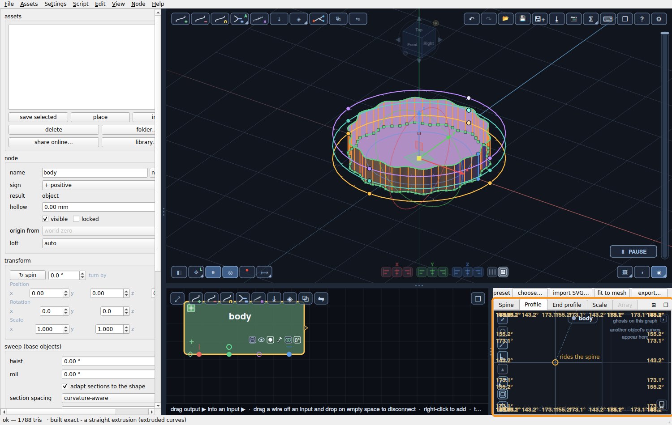Toggle the grid button below viewport

(213, 272)
